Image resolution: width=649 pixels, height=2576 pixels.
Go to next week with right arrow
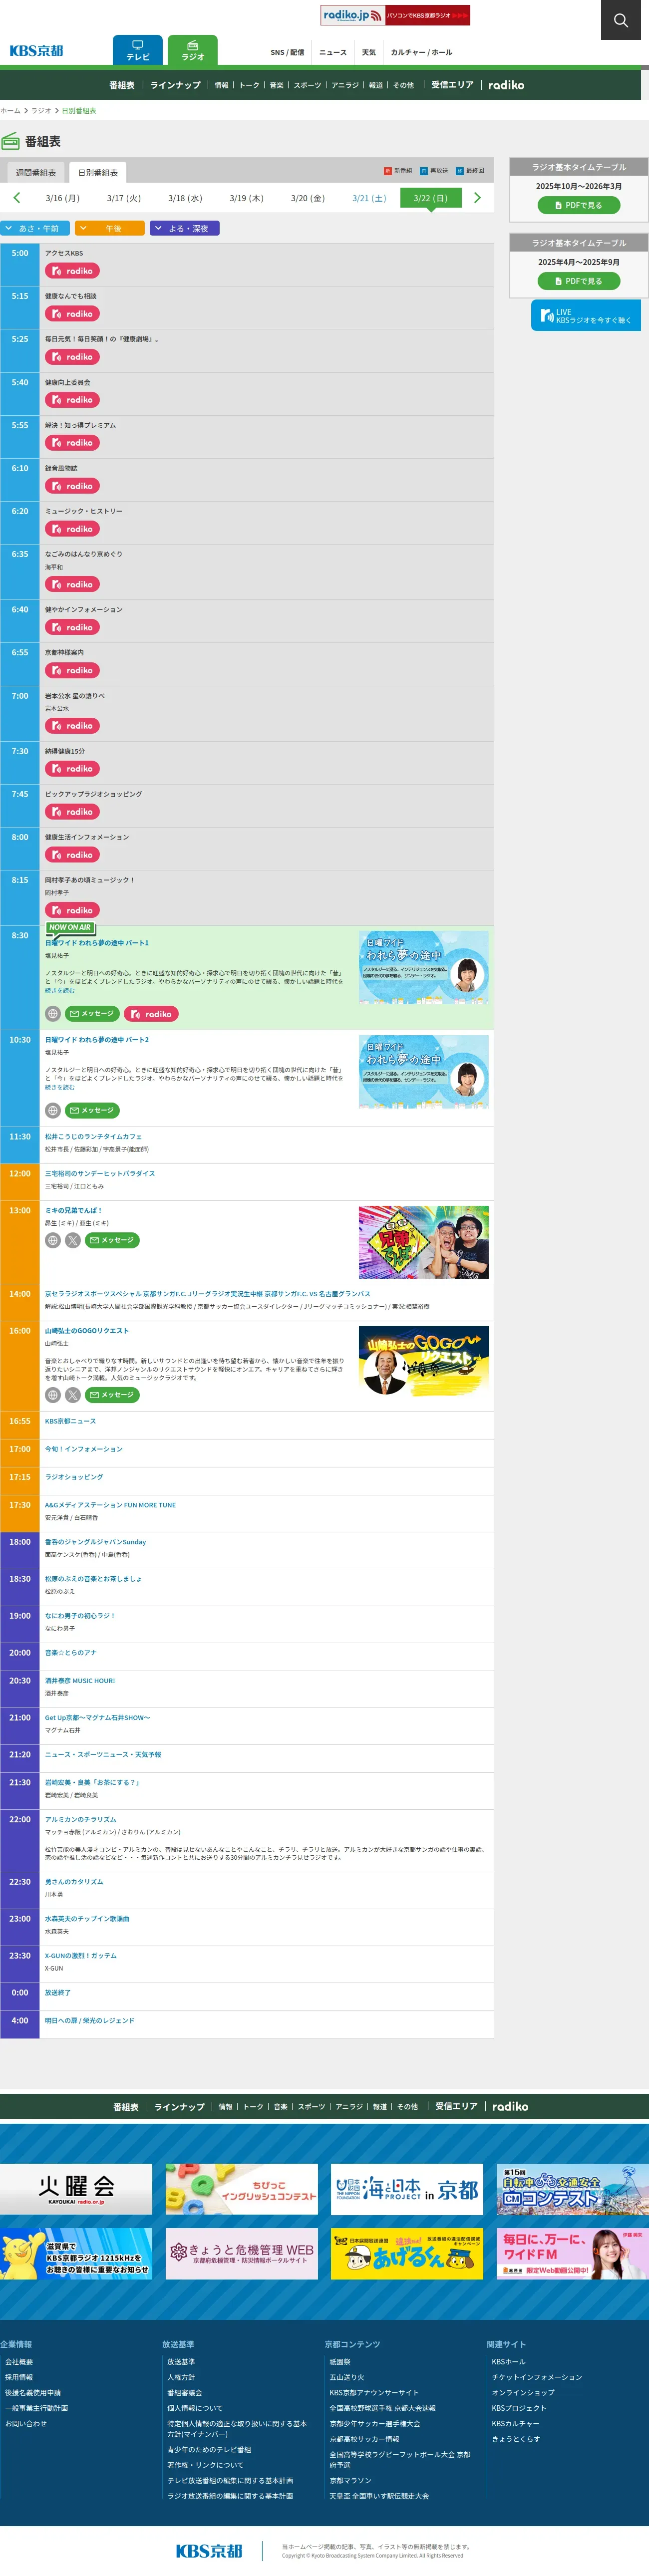pyautogui.click(x=477, y=198)
